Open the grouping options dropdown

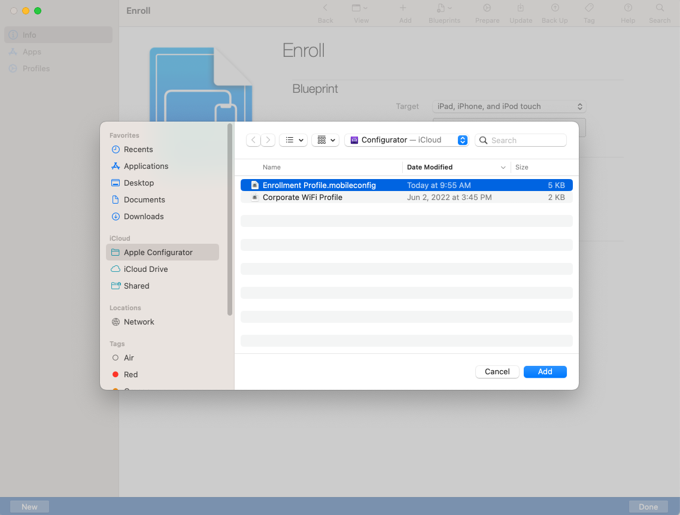[325, 140]
